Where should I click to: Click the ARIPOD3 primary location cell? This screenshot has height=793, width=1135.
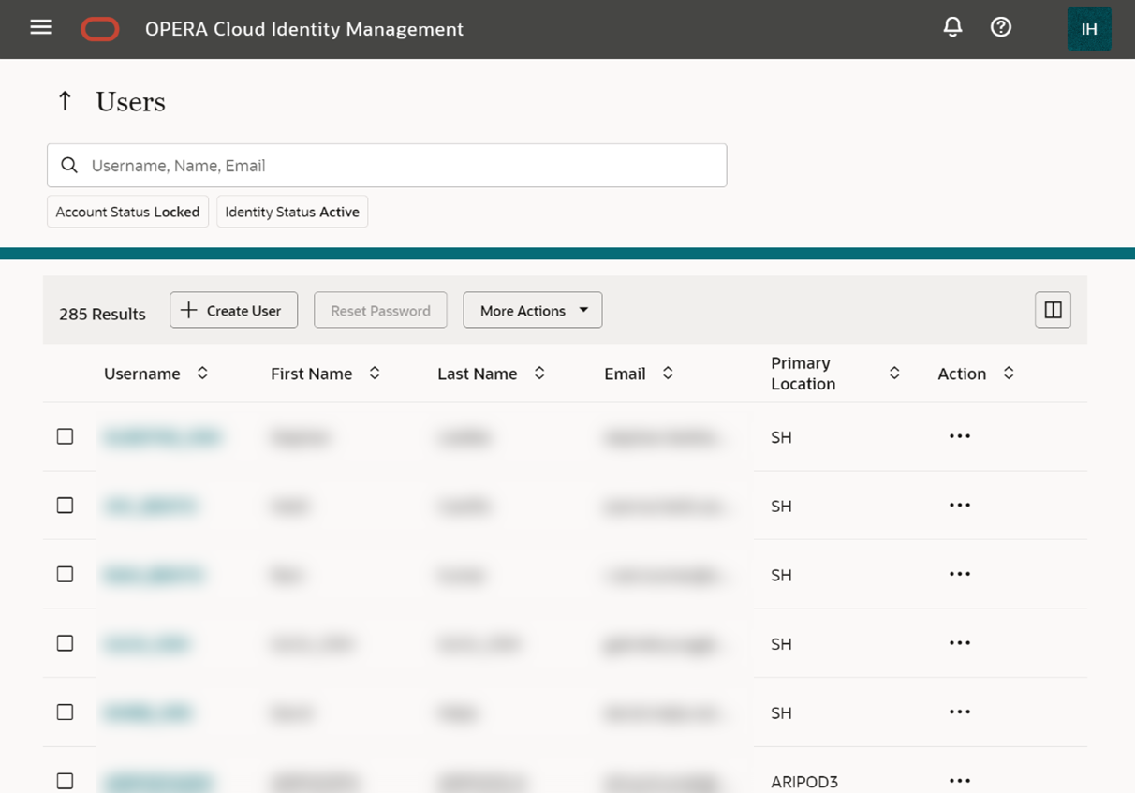pos(804,782)
